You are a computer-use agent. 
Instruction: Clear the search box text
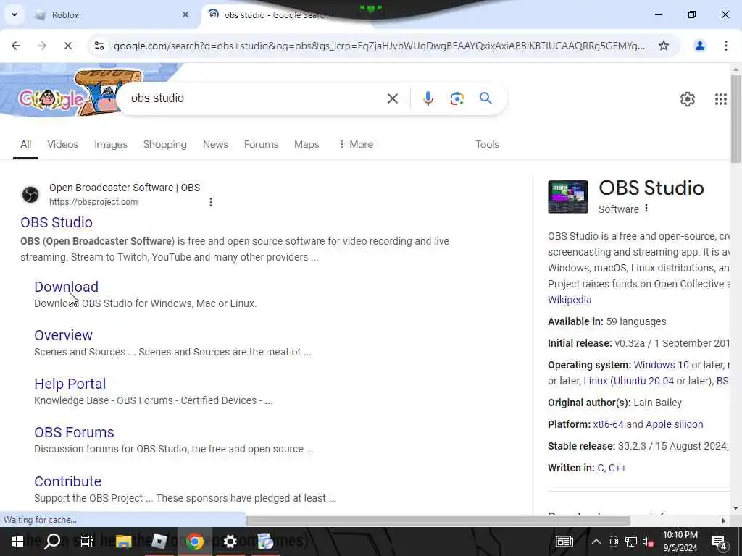tap(392, 98)
